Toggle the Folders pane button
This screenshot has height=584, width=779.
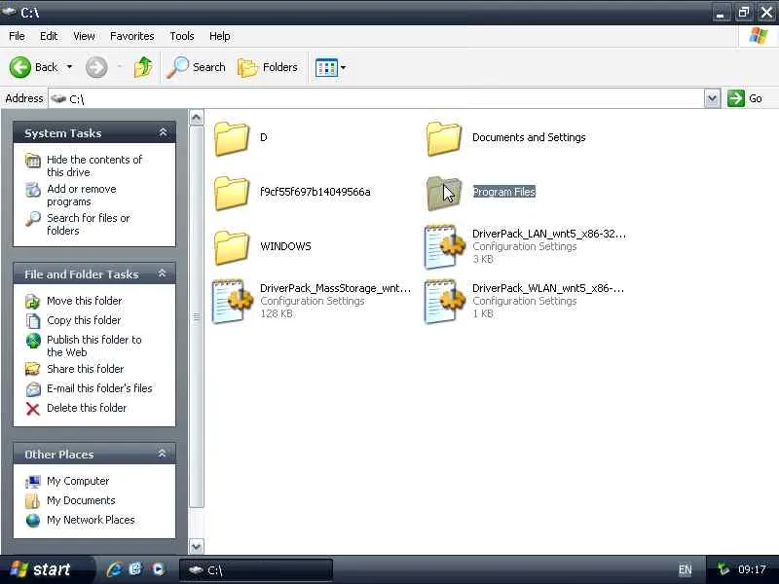point(268,67)
